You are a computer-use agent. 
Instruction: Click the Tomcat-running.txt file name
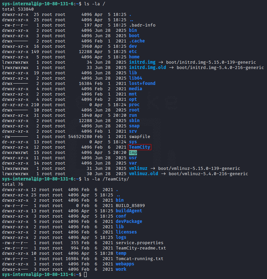coord(139,259)
